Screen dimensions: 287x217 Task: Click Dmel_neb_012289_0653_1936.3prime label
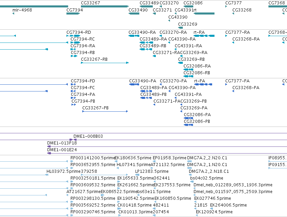tap(233, 185)
